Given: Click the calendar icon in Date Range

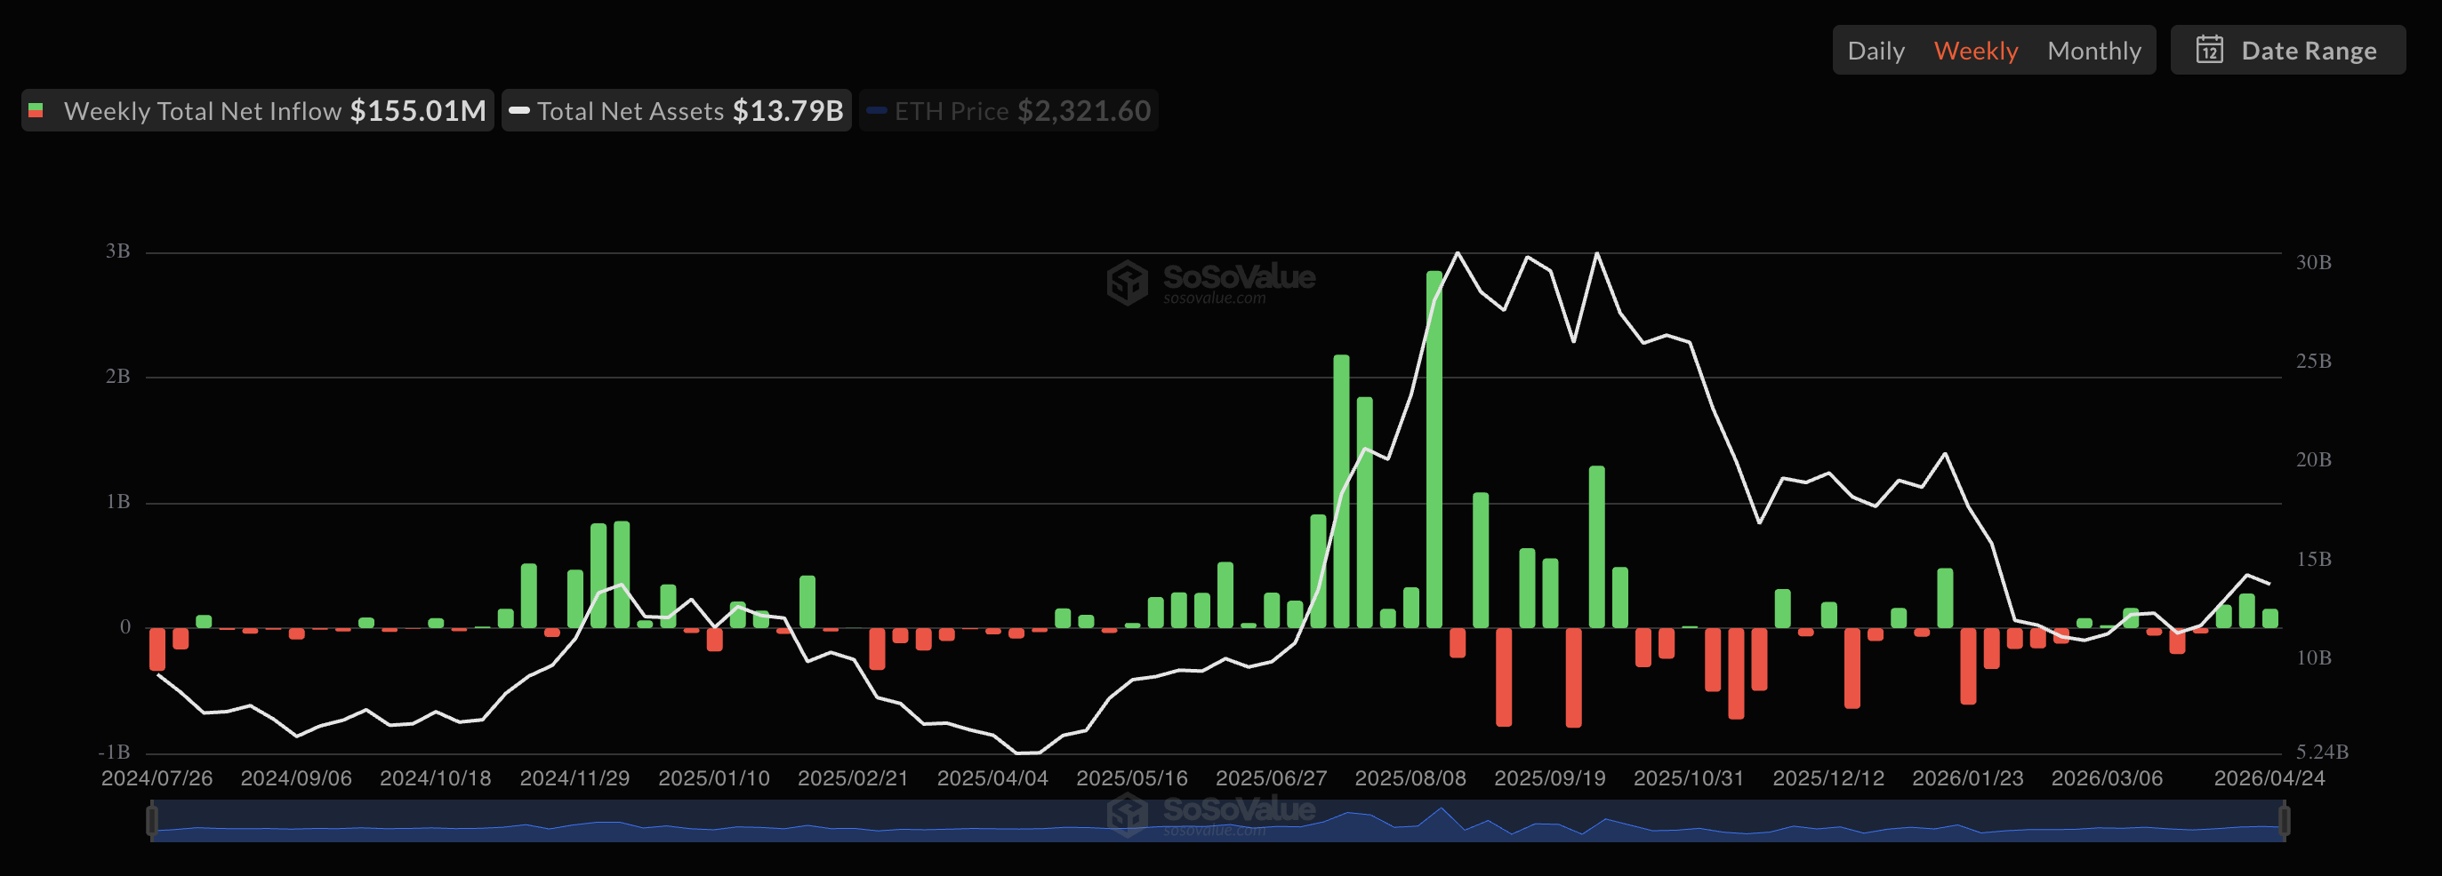Looking at the screenshot, I should point(2209,50).
